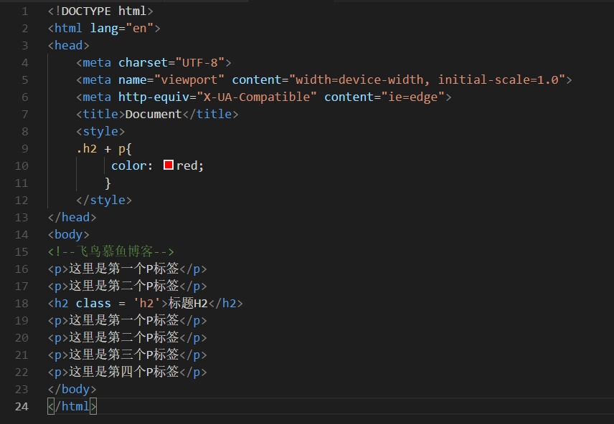Select line number 10 in the gutter
Image resolution: width=614 pixels, height=424 pixels.
click(x=21, y=165)
